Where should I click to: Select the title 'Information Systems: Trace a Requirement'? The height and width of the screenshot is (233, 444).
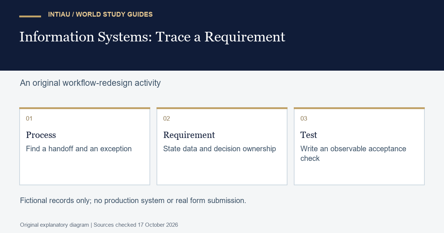tap(152, 37)
